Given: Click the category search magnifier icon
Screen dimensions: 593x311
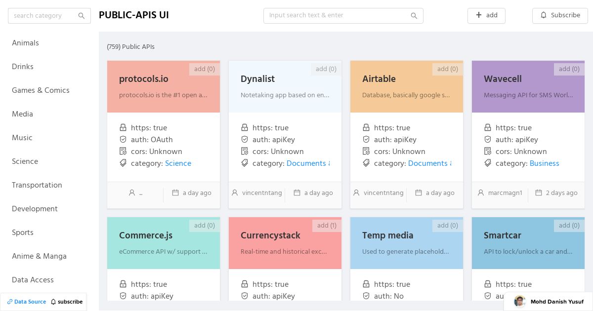Looking at the screenshot, I should (x=82, y=16).
